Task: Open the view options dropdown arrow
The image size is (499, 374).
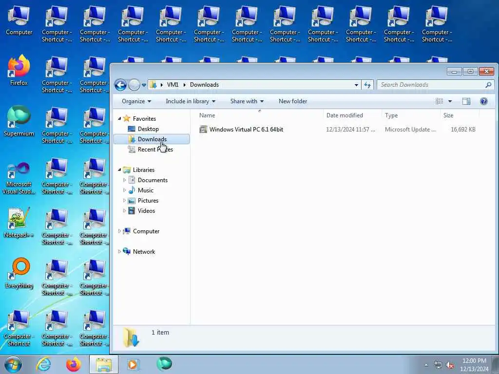Action: click(450, 101)
